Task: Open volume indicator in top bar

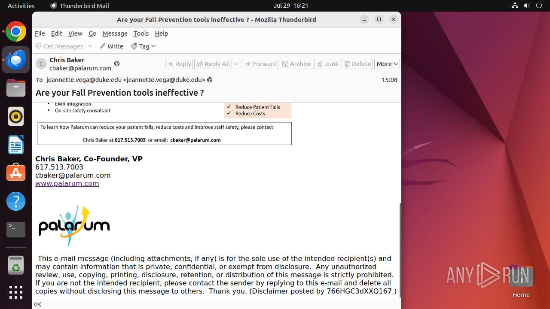Action: (x=527, y=6)
